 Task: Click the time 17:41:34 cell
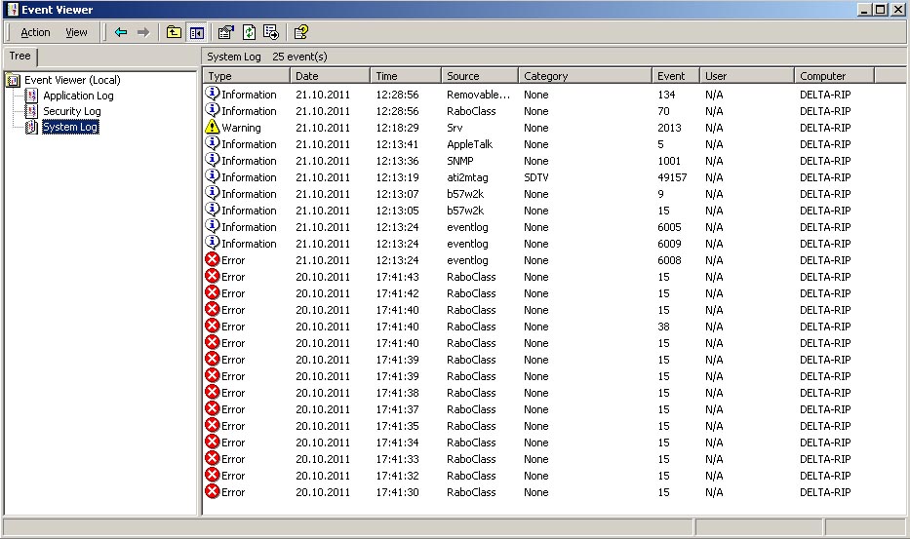point(397,443)
